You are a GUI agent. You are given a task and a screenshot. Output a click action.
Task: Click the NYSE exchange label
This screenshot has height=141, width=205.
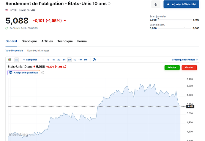(13, 10)
